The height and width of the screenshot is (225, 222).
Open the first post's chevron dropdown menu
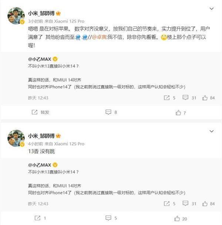[212, 9]
